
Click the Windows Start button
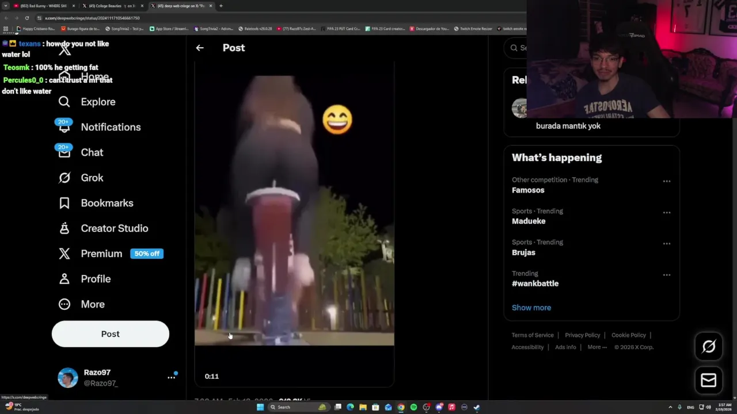pos(260,407)
